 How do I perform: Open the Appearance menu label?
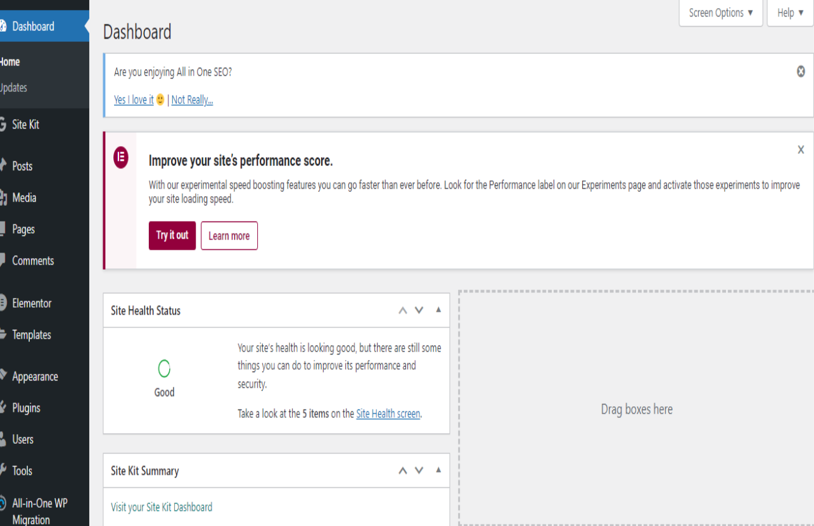pos(35,376)
